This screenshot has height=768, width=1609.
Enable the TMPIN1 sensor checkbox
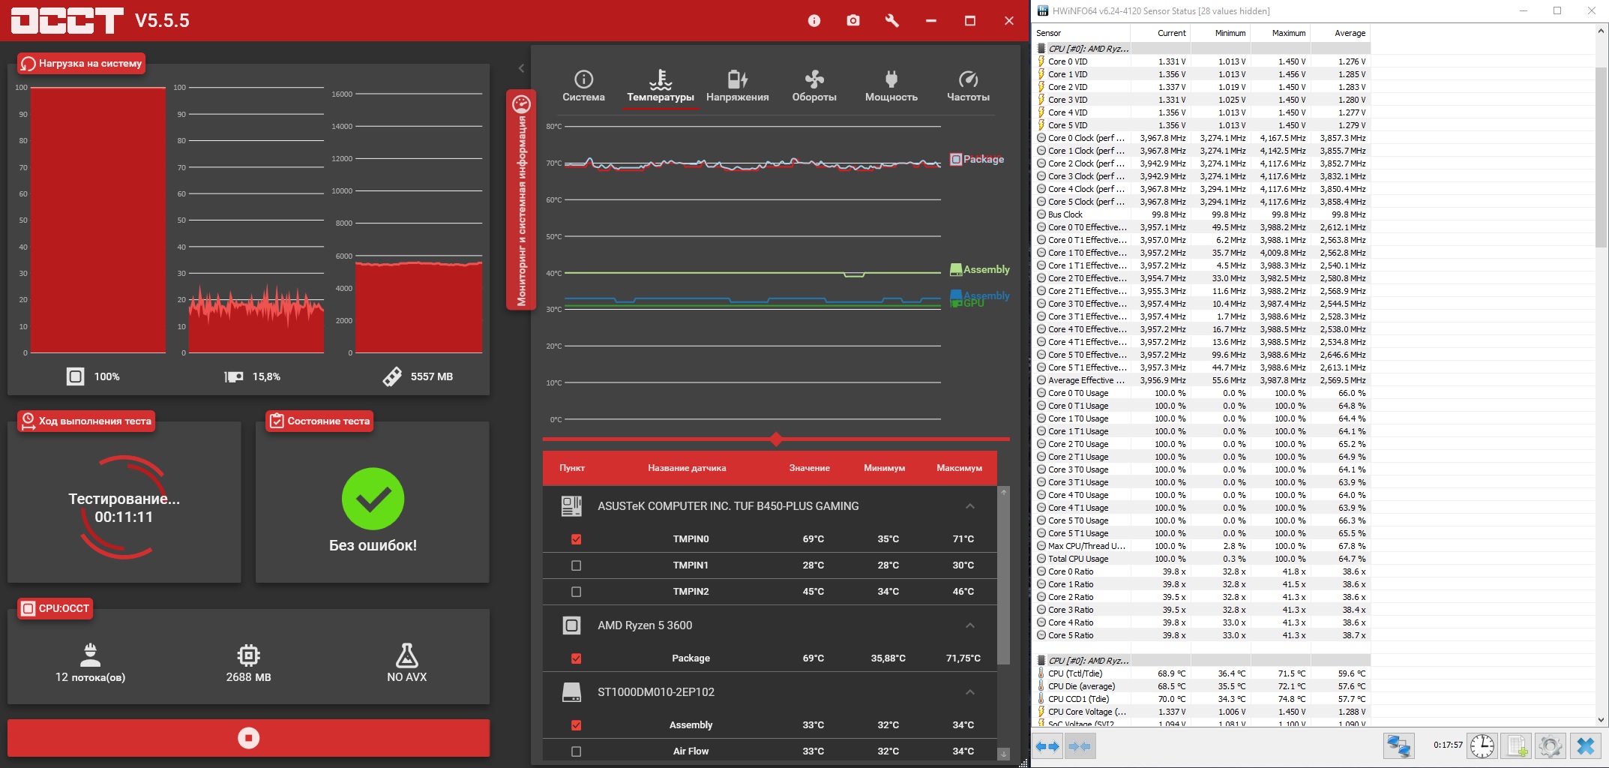click(x=576, y=565)
